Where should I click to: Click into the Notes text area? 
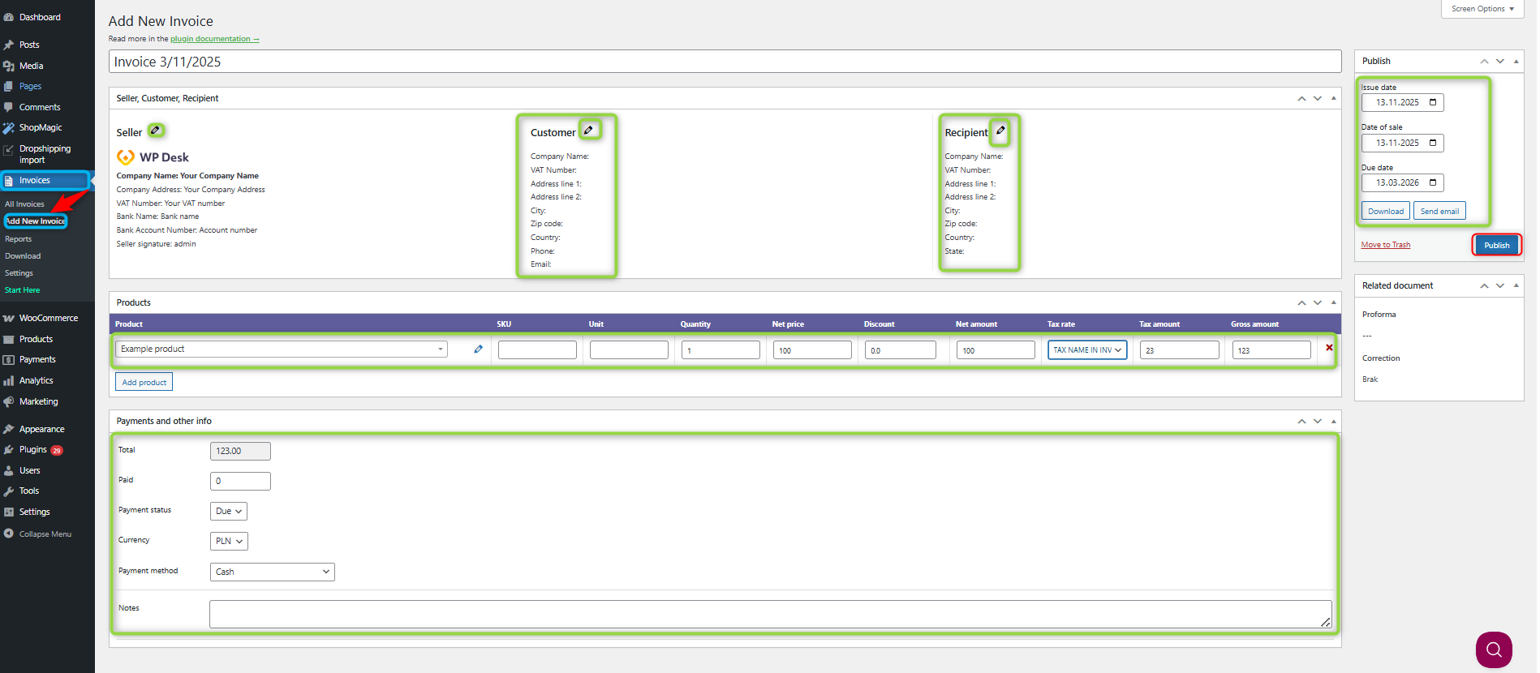click(769, 614)
